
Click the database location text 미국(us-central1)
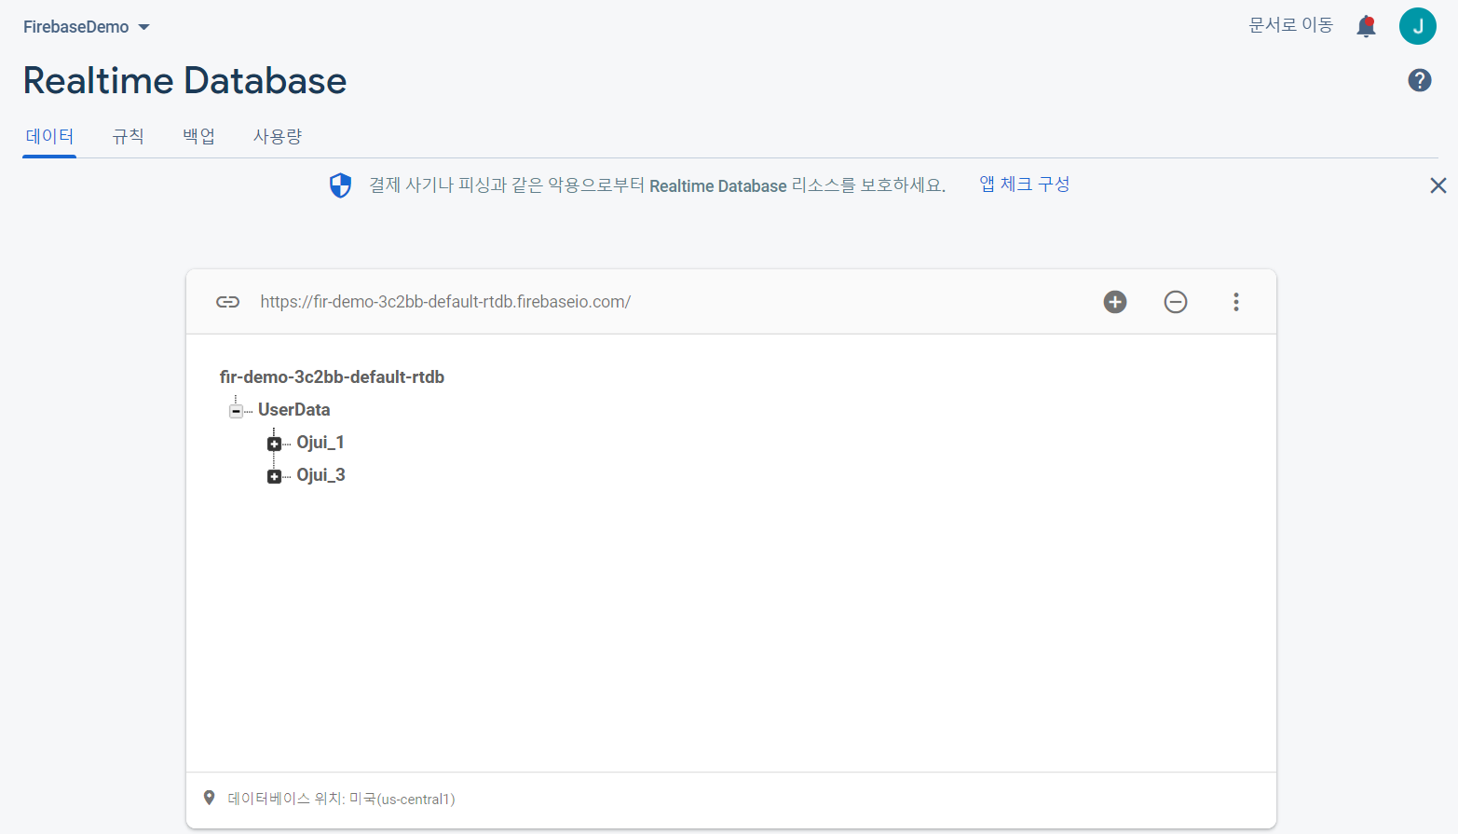point(402,799)
